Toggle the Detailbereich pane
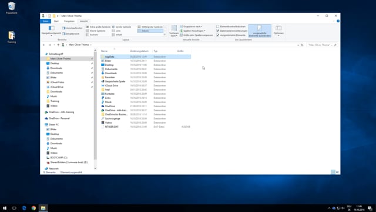 coord(70,34)
